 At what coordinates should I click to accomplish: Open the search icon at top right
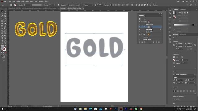pos(178,2)
